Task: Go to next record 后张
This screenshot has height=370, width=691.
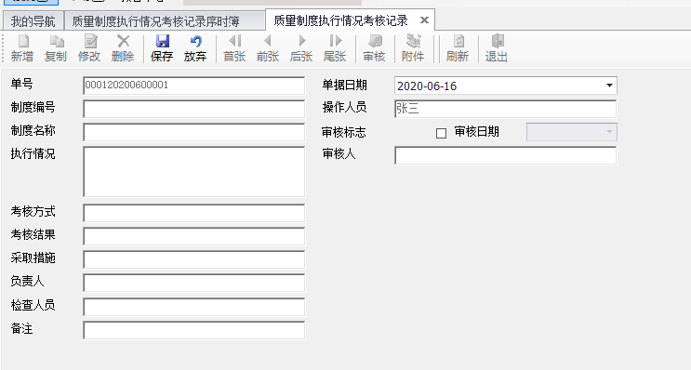Action: coord(301,48)
